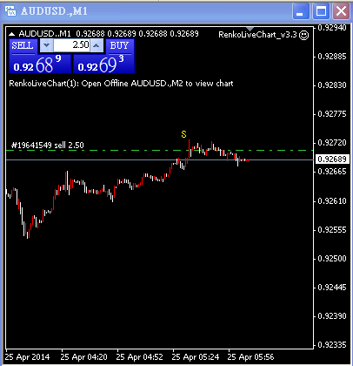The width and height of the screenshot is (353, 366).
Task: Click the gray bid price line
Action: tap(159, 160)
